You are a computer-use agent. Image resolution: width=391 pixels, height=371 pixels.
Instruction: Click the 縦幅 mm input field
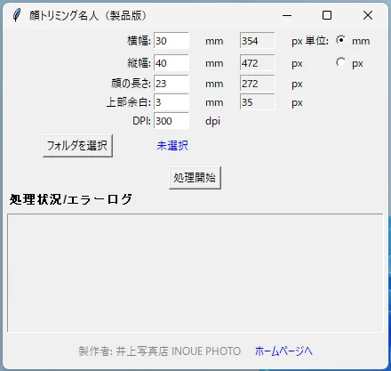click(172, 63)
